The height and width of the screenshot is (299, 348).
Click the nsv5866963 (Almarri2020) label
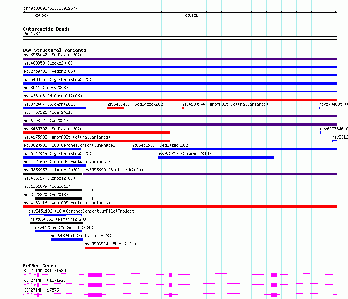(x=52, y=170)
